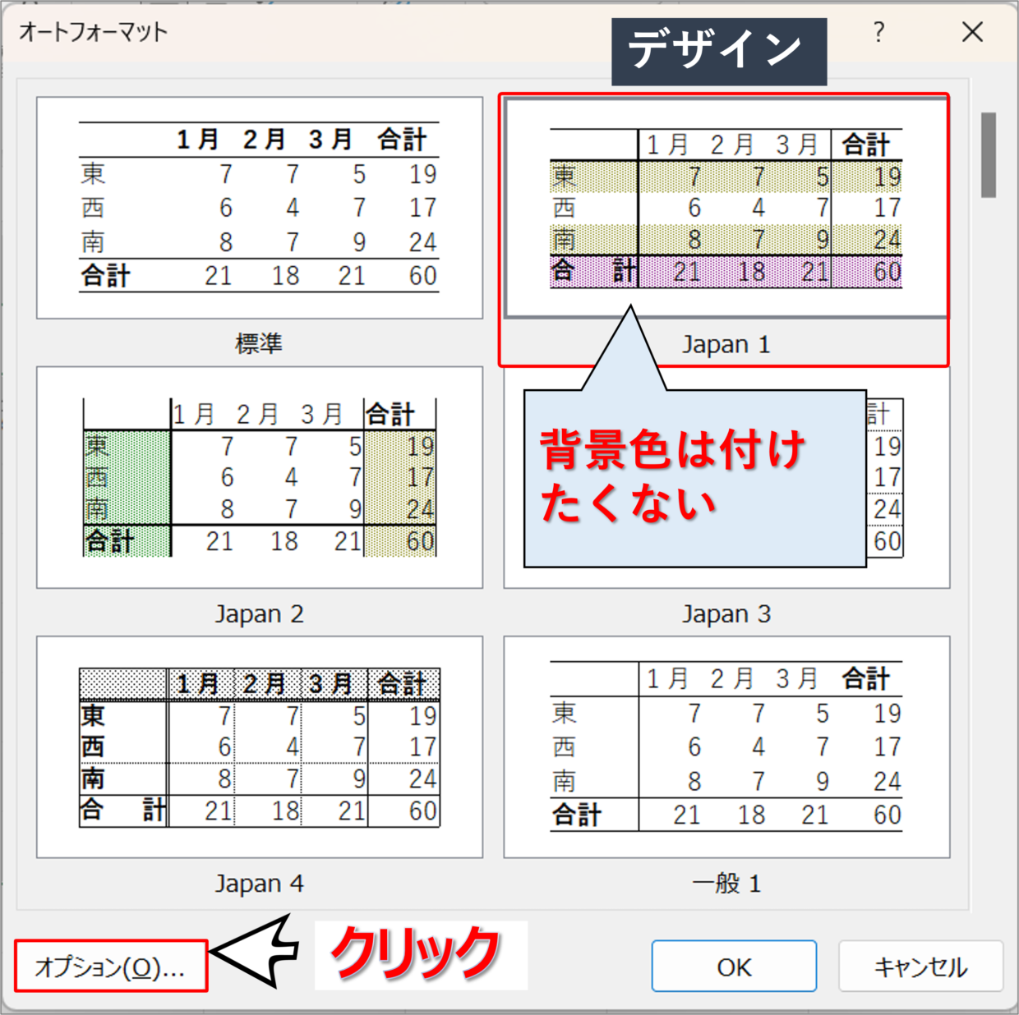Viewport: 1019px width, 1015px height.
Task: Click the vertical scrollbar thumb
Action: [988, 154]
